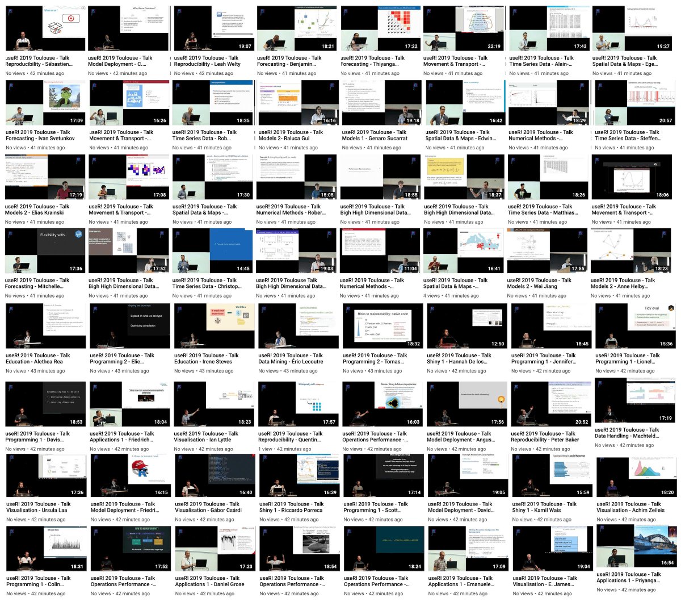
Task: Open Data Handling - Machteld title link
Action: tap(628, 433)
